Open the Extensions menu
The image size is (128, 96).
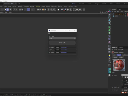[x=54, y=7]
